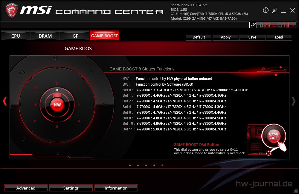
Task: Select stage 11 on the dial
Action: tap(36, 88)
